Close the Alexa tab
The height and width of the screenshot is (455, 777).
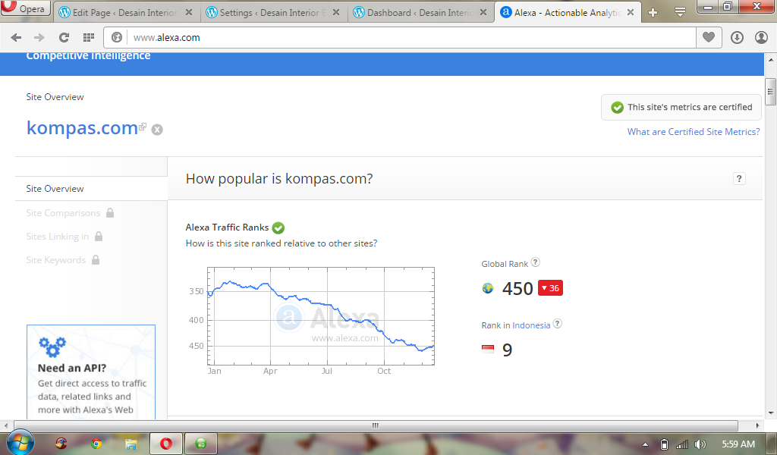(x=631, y=12)
